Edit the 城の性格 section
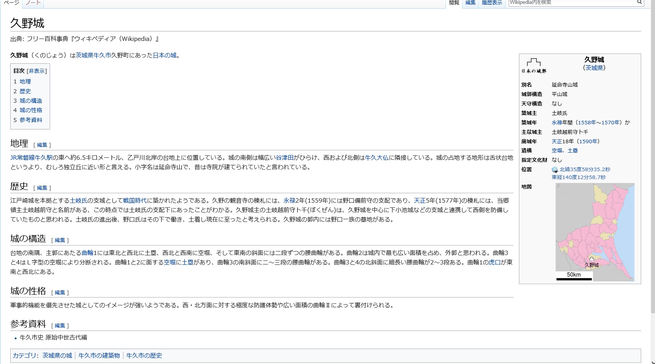The height and width of the screenshot is (364, 655). [60, 293]
